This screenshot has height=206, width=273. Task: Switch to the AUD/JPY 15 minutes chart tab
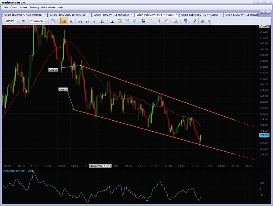point(241,15)
